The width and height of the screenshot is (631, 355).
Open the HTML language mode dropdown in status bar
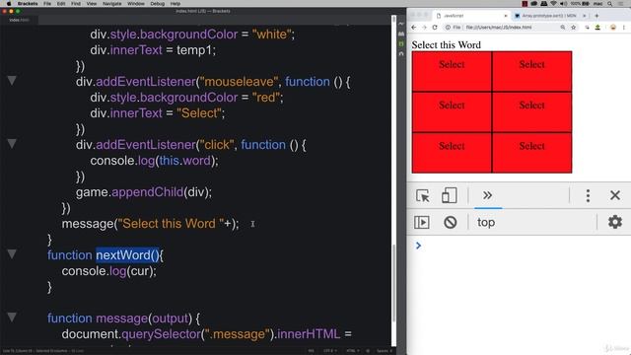(x=353, y=351)
